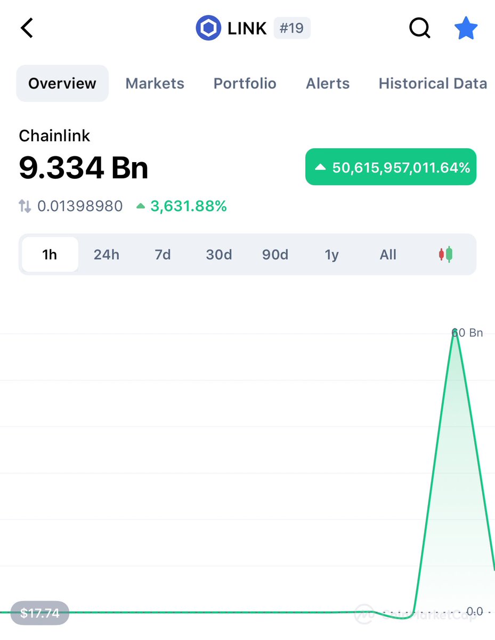Tap the swap arrows beside 0.01398980
The width and height of the screenshot is (495, 640).
[25, 206]
